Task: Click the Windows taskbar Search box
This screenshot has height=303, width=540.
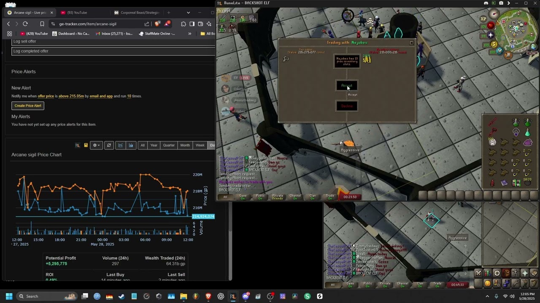Action: (47, 296)
